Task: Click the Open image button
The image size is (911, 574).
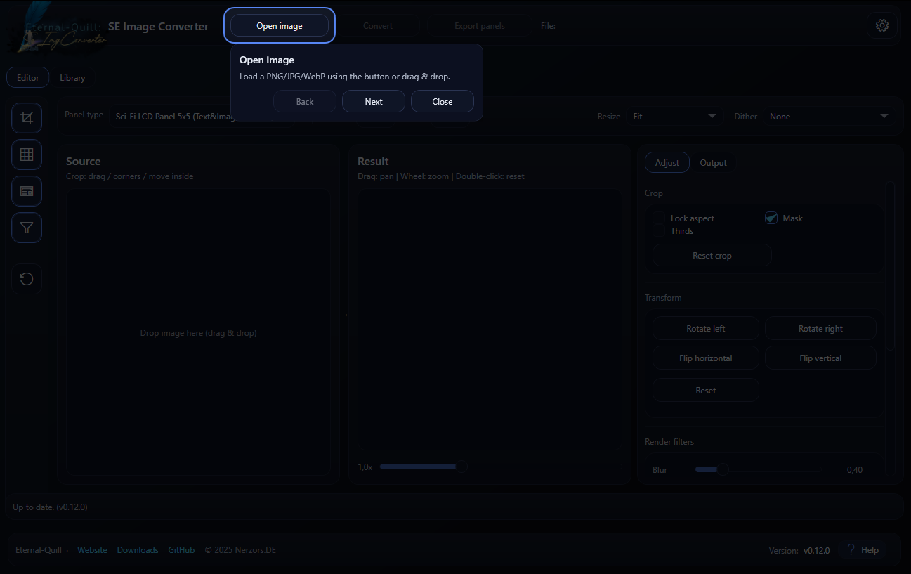Action: tap(280, 26)
